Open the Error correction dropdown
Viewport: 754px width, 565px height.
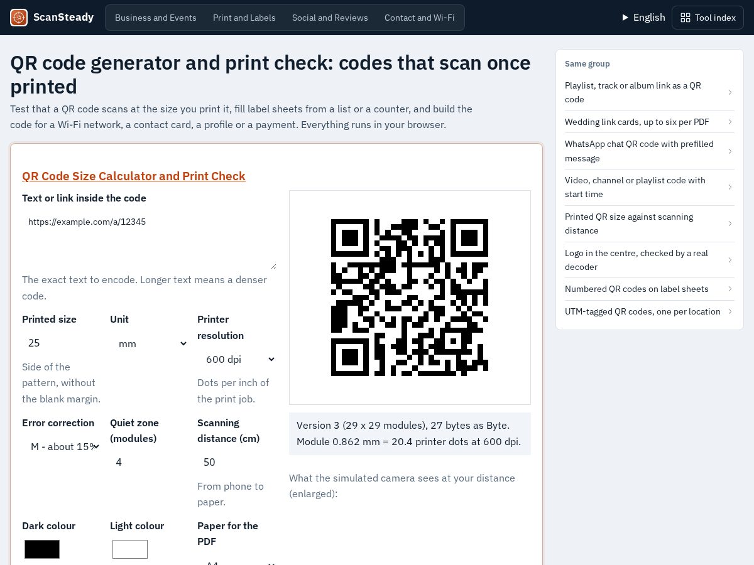click(x=62, y=446)
